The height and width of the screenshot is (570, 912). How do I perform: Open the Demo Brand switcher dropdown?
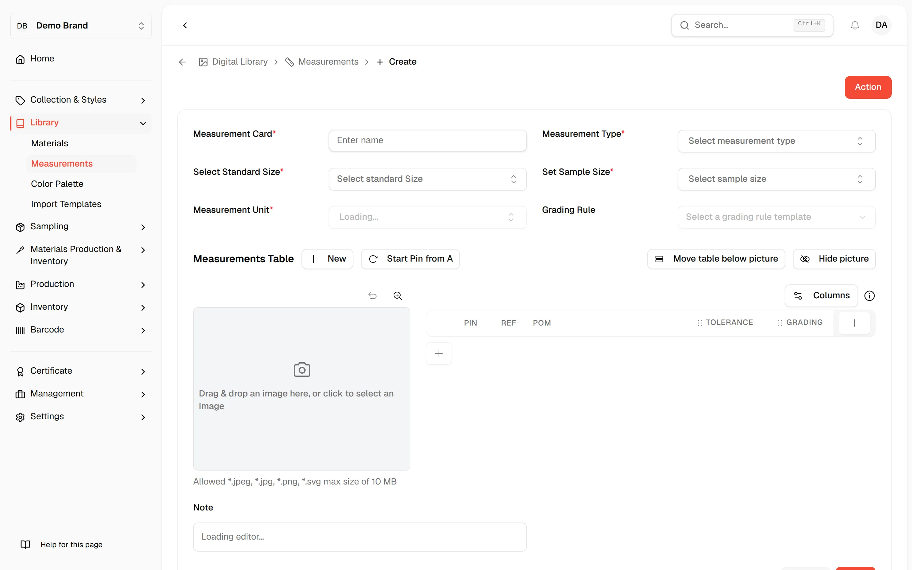coord(81,26)
